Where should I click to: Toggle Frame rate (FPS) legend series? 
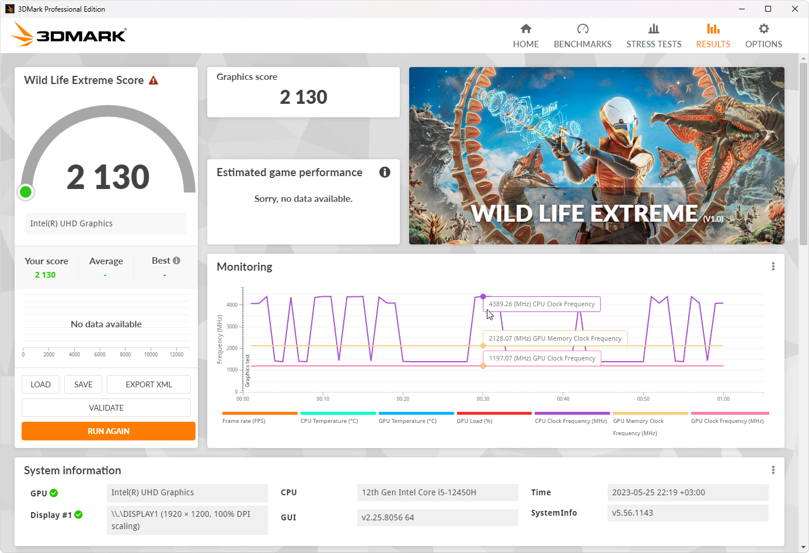click(x=260, y=417)
